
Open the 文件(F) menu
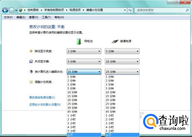(8, 17)
